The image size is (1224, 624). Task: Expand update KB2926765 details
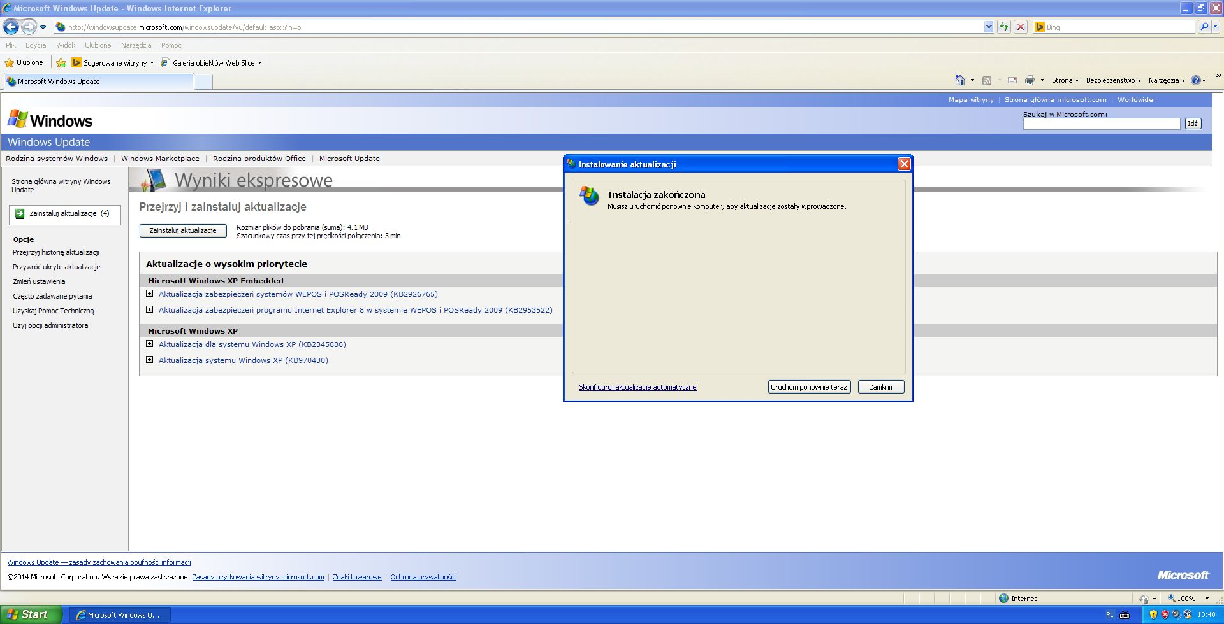coord(150,294)
